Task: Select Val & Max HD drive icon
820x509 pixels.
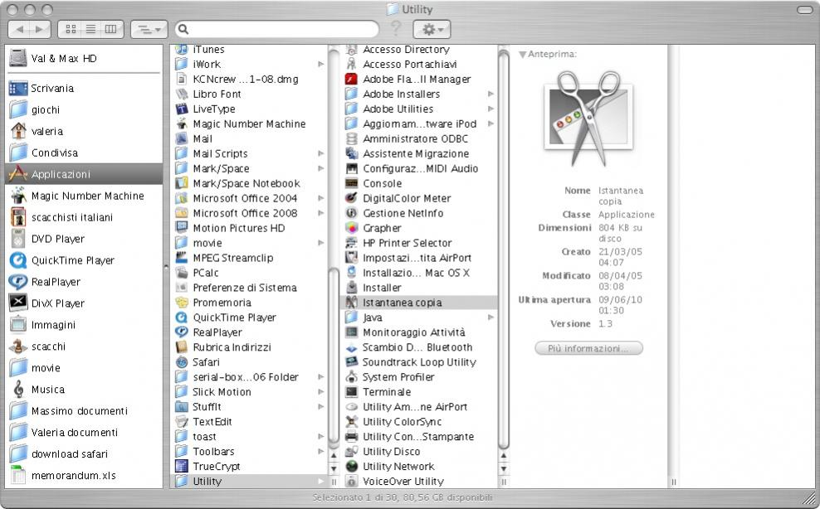Action: pos(17,58)
